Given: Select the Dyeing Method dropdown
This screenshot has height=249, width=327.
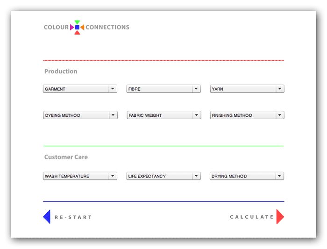Looking at the screenshot, I should pos(80,115).
